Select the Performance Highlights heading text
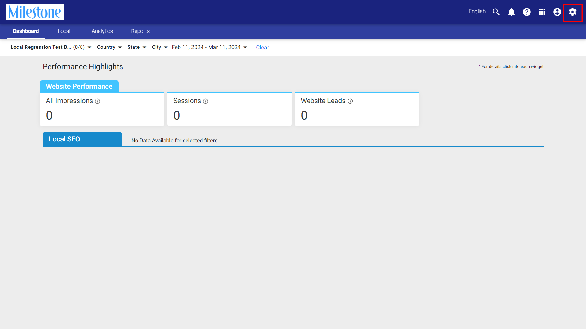Image resolution: width=586 pixels, height=329 pixels. coord(83,67)
